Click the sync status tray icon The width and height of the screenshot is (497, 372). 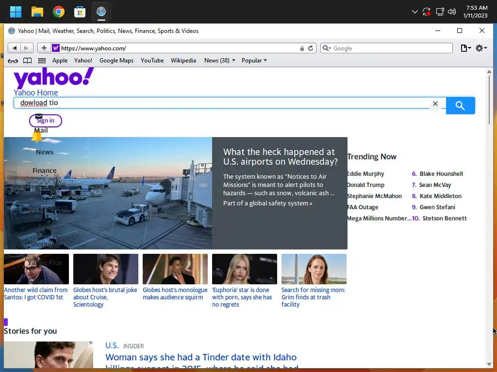tap(427, 12)
